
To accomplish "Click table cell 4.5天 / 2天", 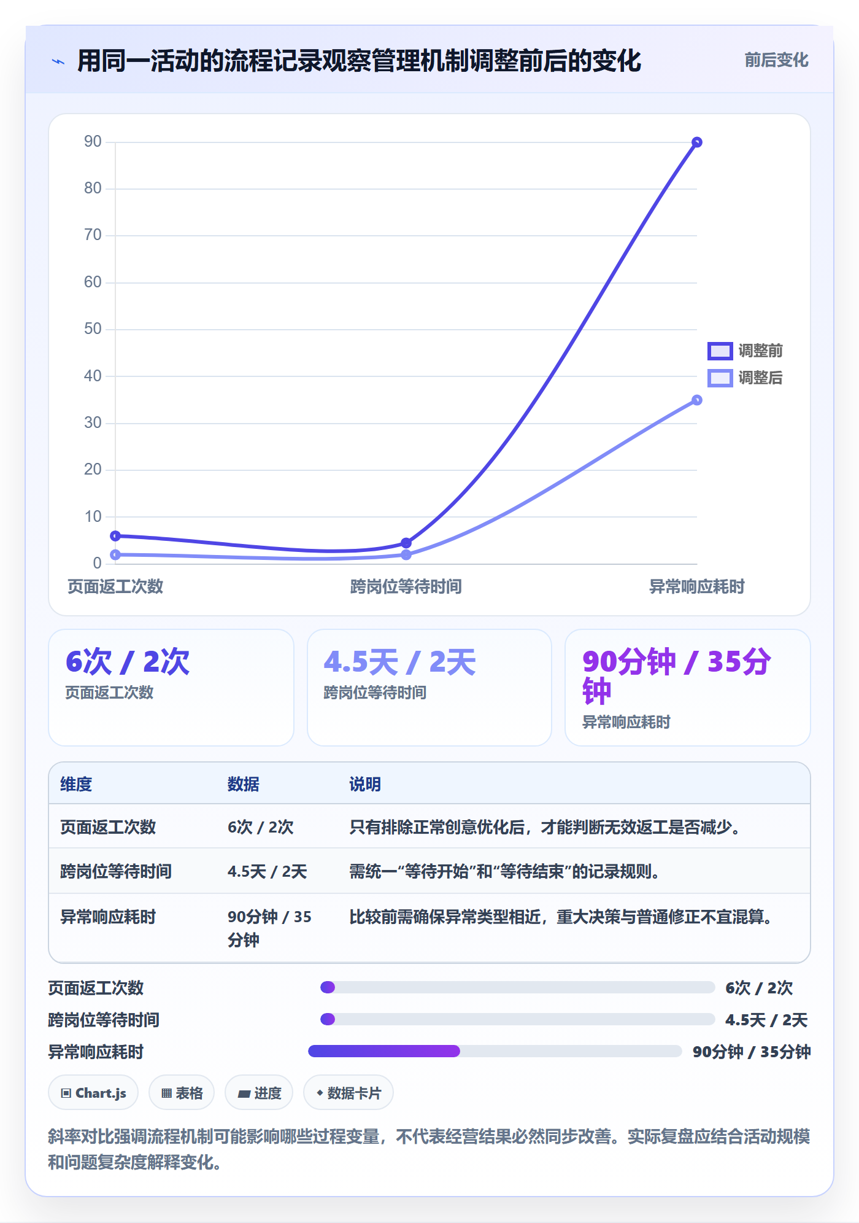I will [x=268, y=871].
